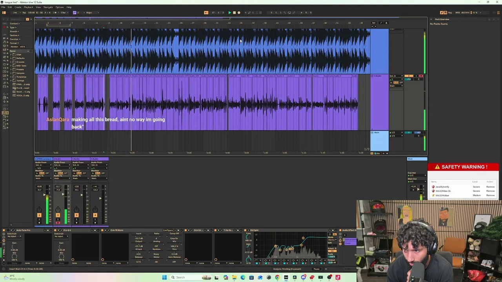Open the Playback menu
Viewport: 502px width, 282px height.
[28, 7]
